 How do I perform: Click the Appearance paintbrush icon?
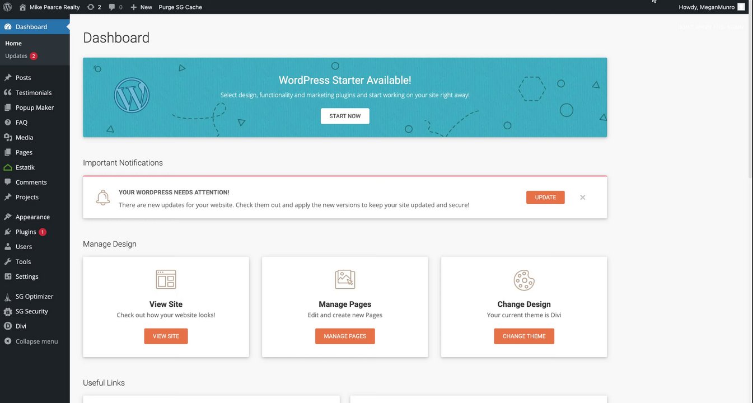click(x=8, y=217)
